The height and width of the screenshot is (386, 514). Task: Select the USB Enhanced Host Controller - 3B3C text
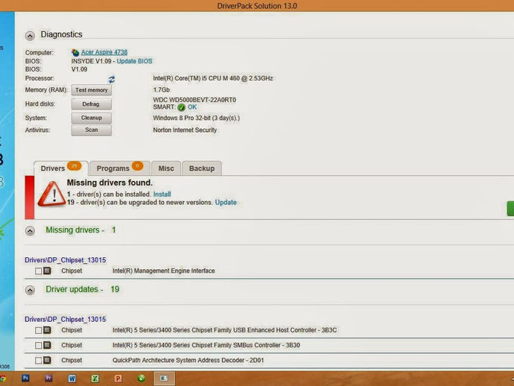[224, 330]
